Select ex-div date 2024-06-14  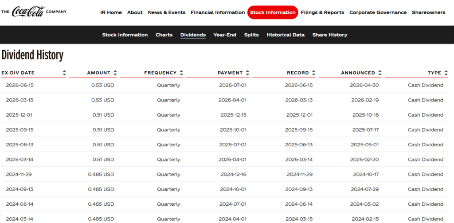[20, 204]
